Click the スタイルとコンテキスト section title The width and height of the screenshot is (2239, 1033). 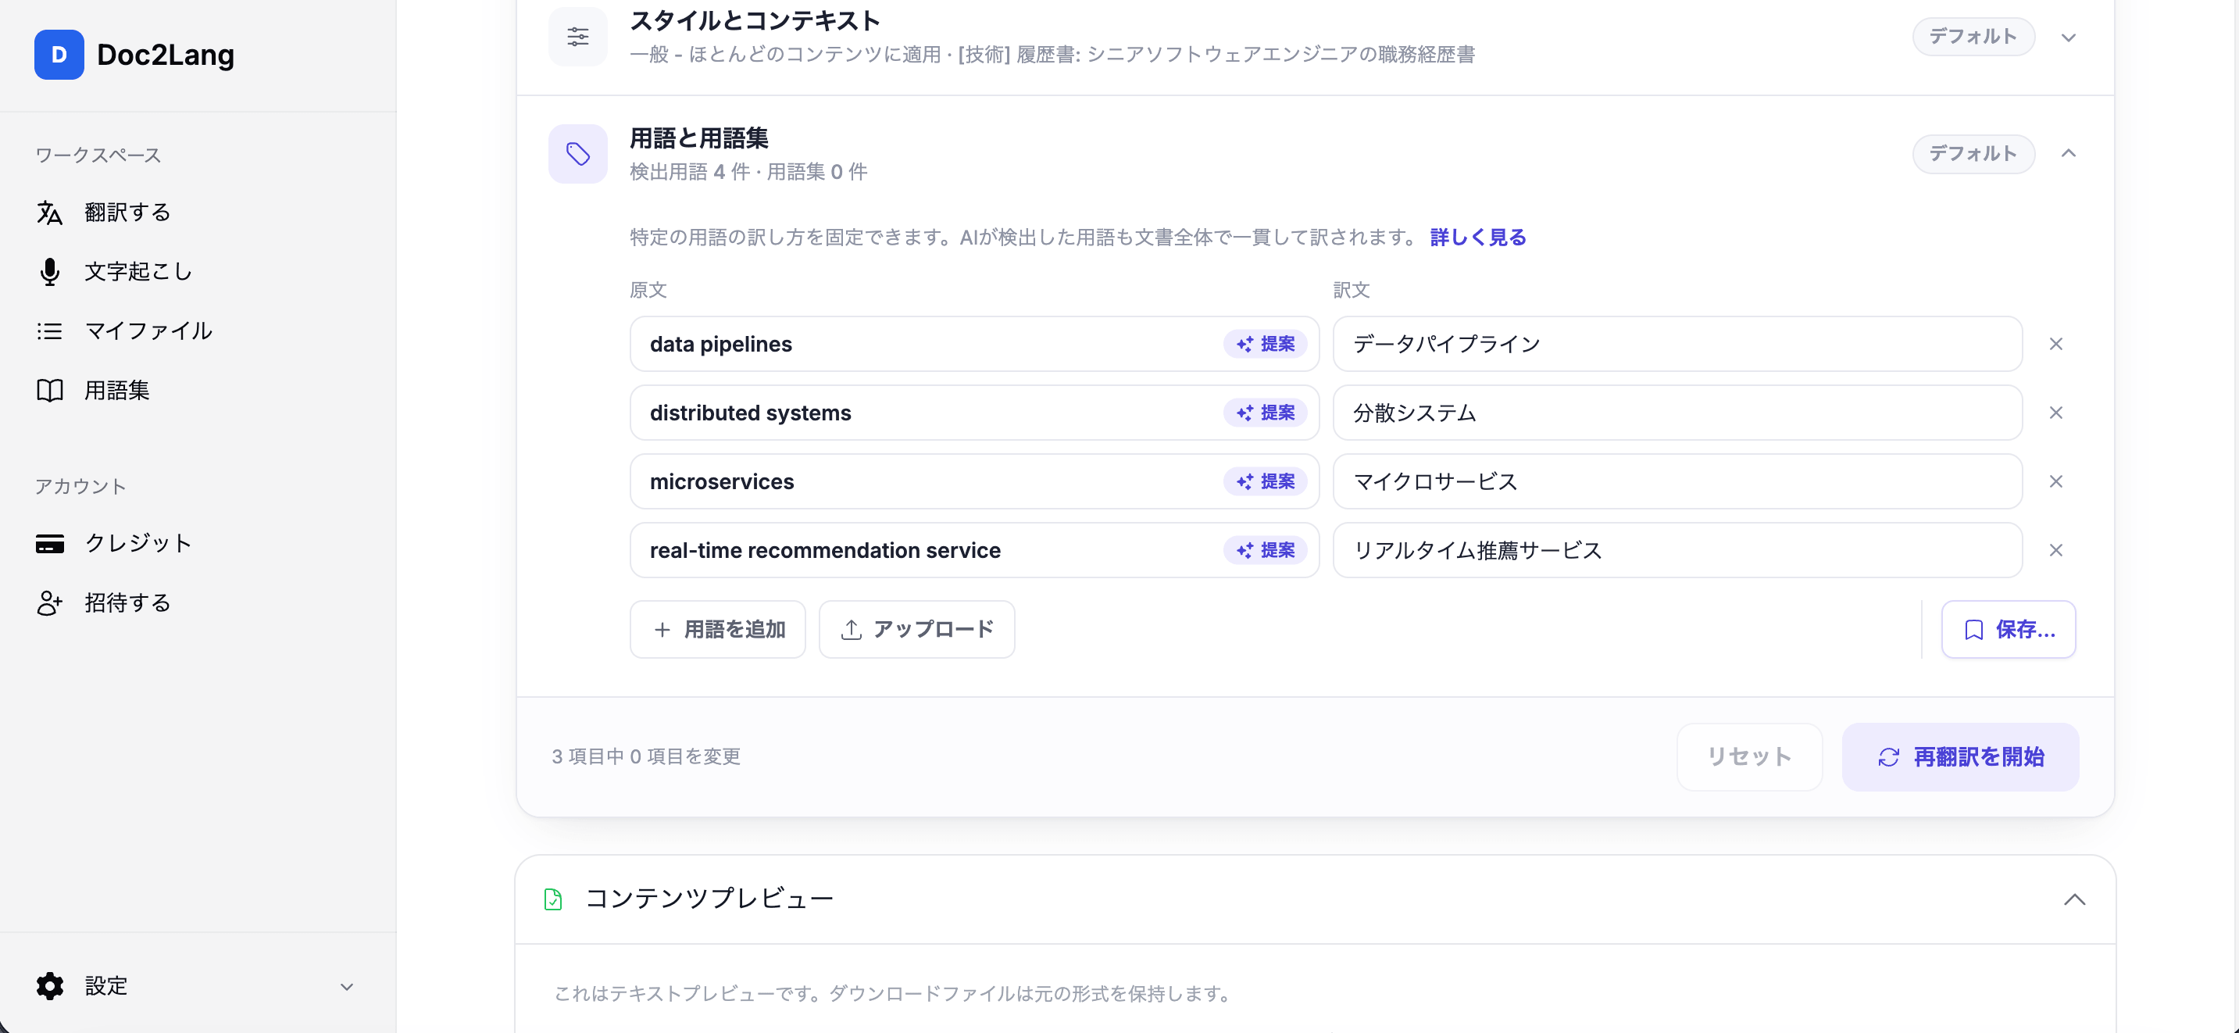755,21
